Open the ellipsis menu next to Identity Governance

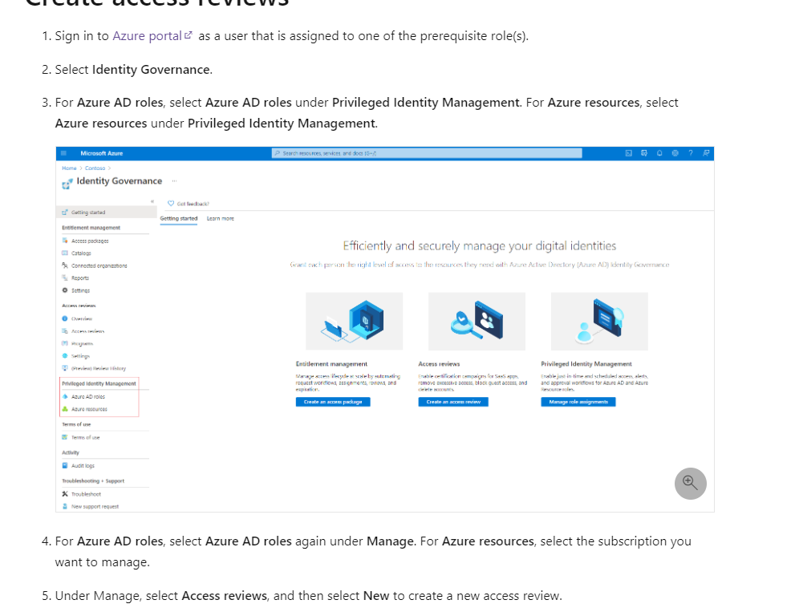tap(175, 181)
